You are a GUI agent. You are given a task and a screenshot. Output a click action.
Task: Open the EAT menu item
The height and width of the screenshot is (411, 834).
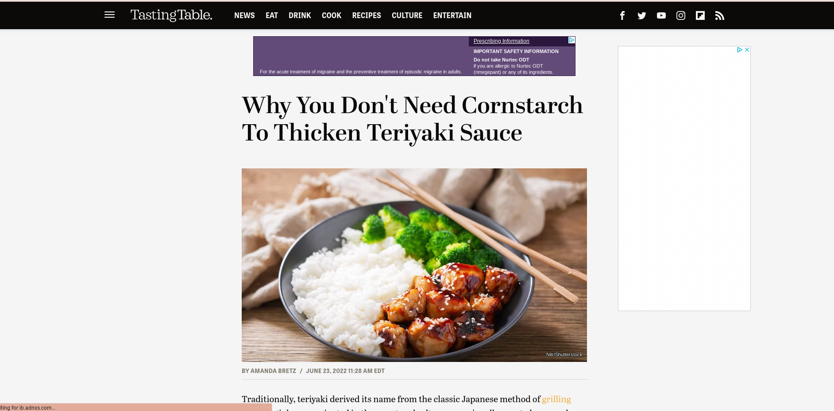272,15
